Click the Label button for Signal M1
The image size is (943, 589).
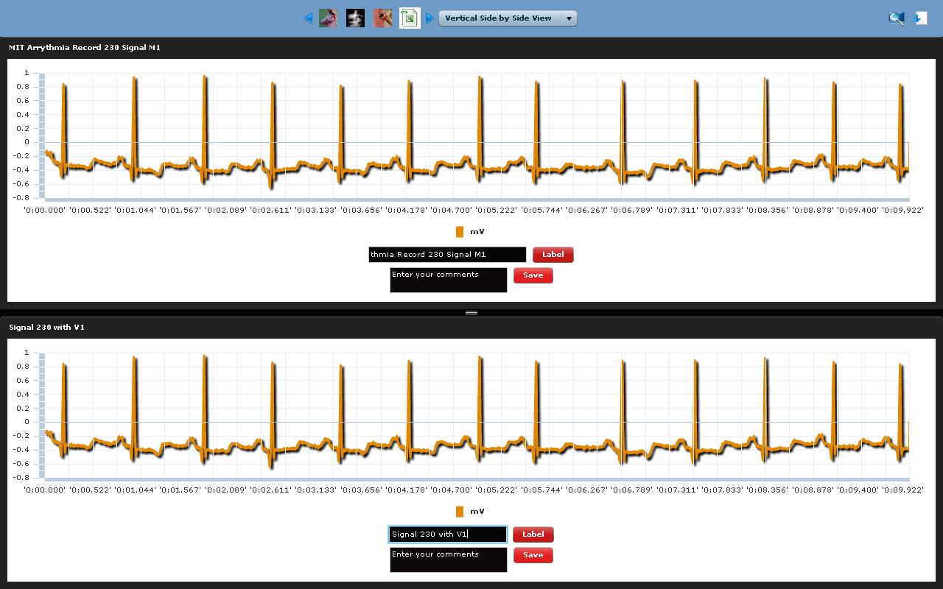[553, 255]
